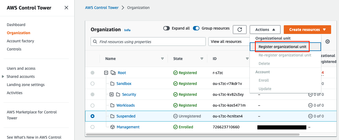The image size is (339, 140).
Task: Collapse the Root tree node
Action: pos(106,73)
